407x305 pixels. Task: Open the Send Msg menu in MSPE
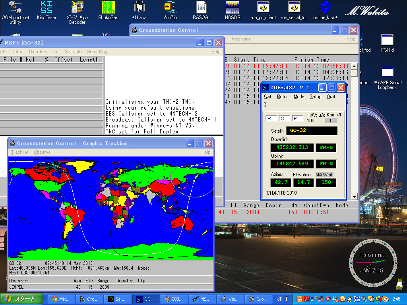tap(97, 52)
